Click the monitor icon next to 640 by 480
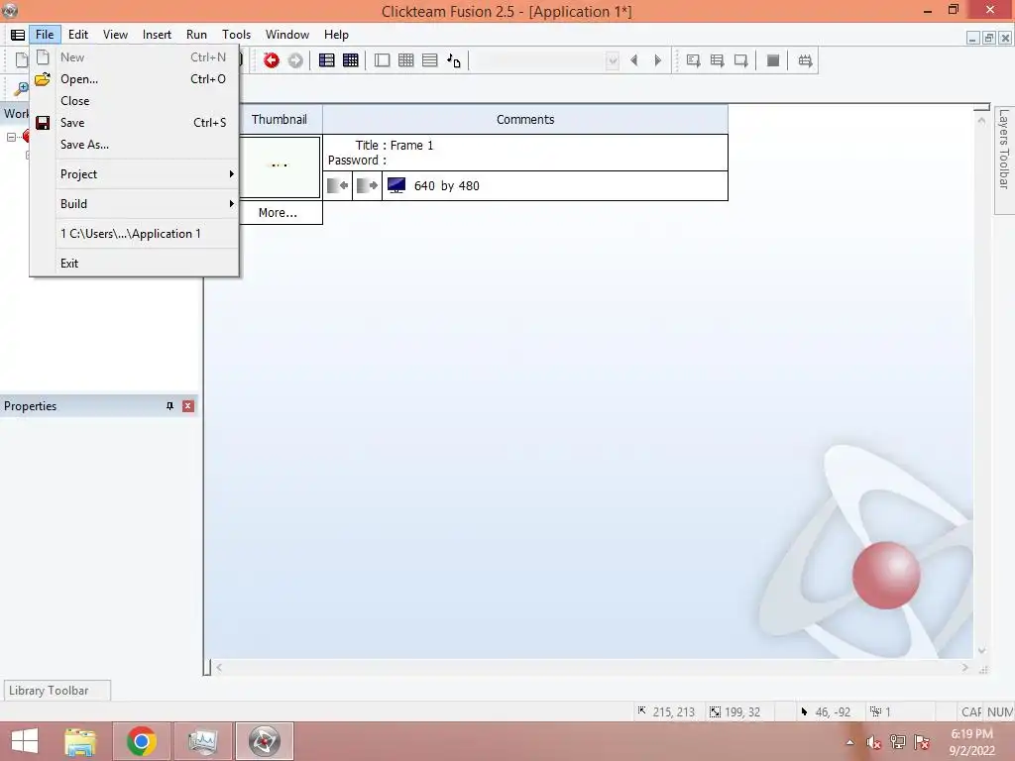 coord(396,185)
